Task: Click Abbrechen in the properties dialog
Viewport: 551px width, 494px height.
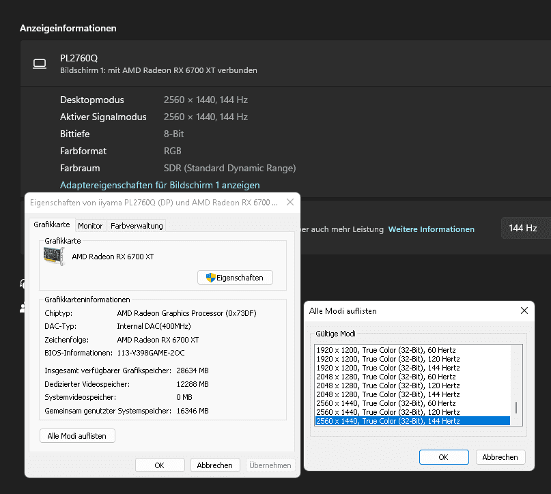Action: point(214,465)
